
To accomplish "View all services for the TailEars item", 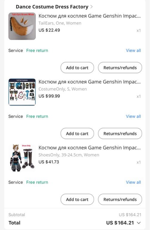I will (133, 50).
